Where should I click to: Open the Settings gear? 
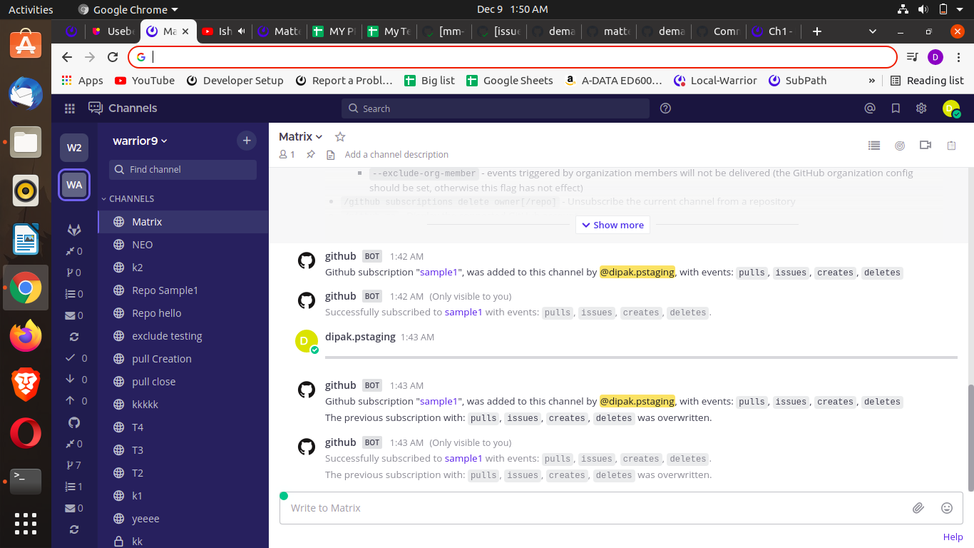[x=921, y=108]
